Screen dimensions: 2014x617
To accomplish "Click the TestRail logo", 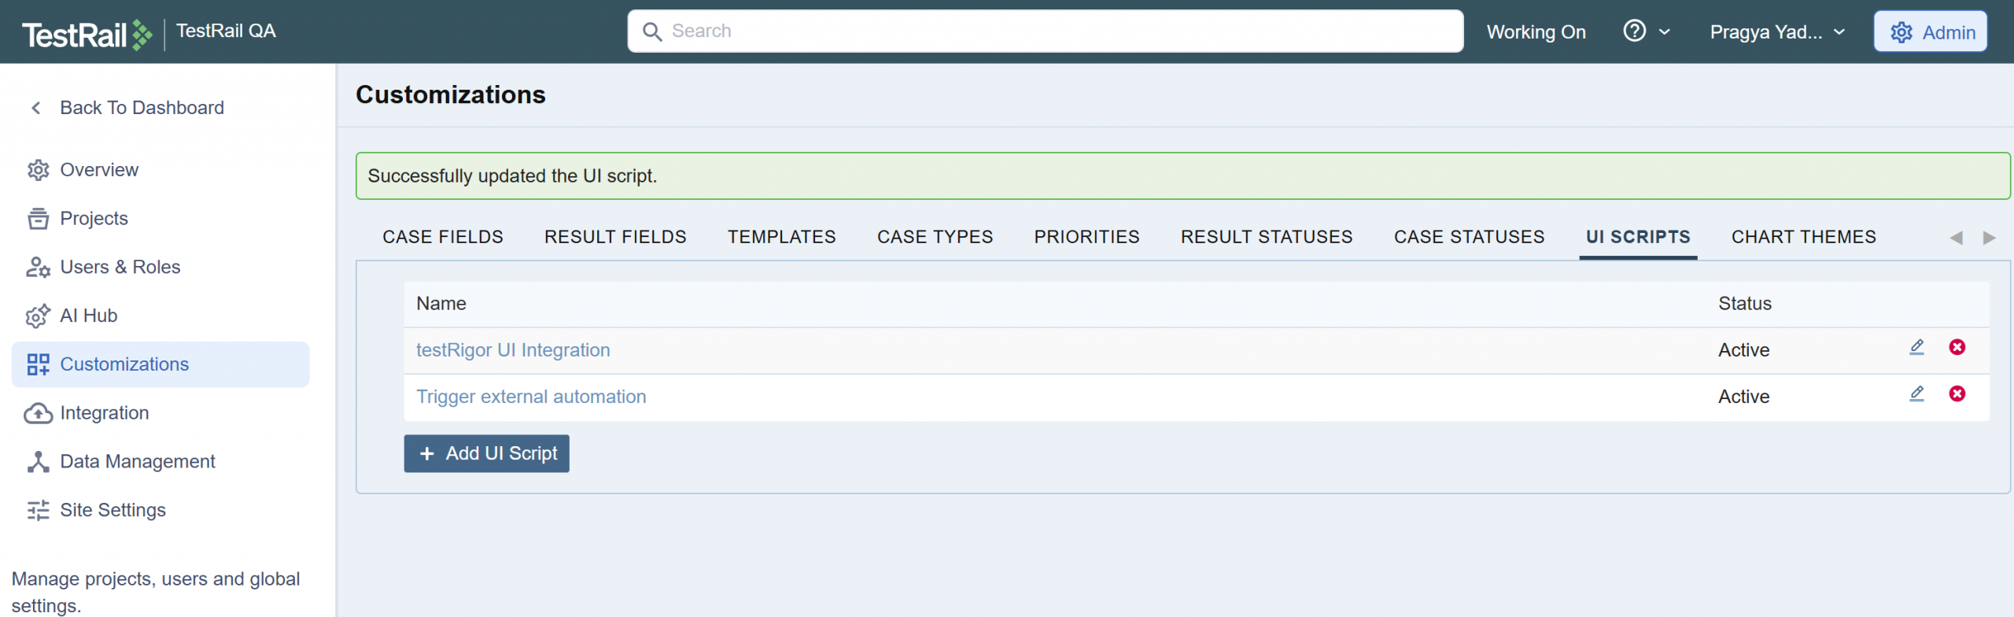I will 87,35.
